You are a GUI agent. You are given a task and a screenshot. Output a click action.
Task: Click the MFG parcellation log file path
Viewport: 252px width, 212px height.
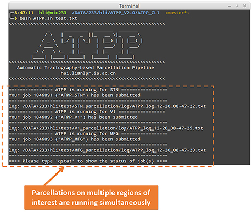click(114, 150)
